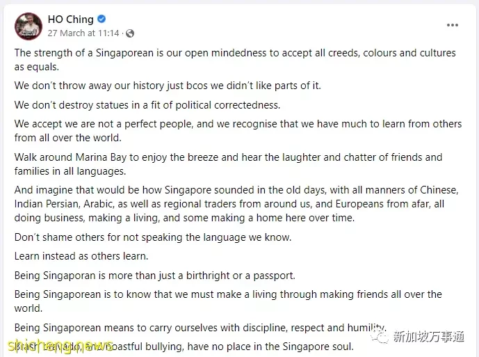Viewport: 479px width, 357px height.
Task: Click the sentence about destroying statues
Action: [x=147, y=105]
